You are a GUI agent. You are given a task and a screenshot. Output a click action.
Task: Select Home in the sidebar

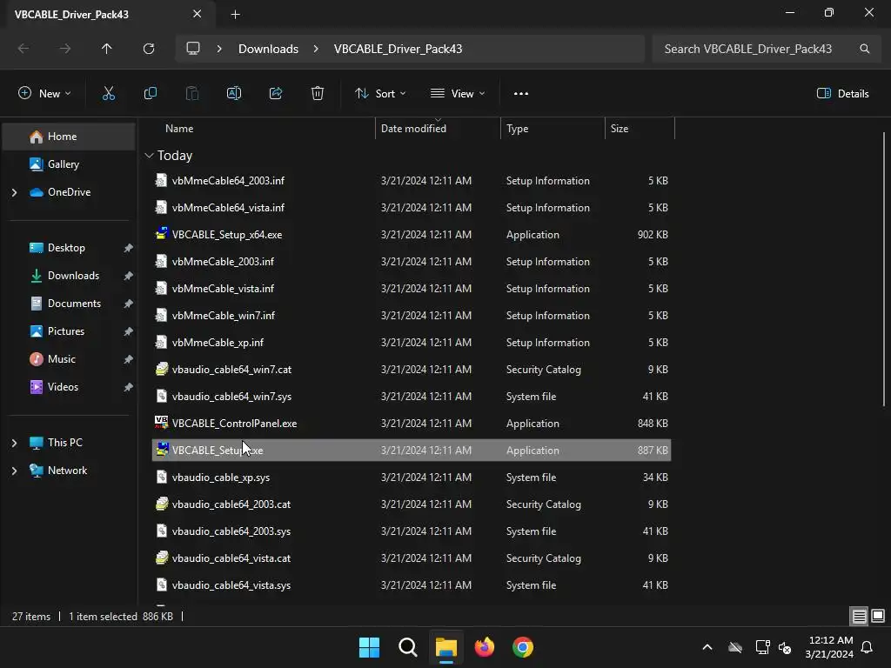coord(69,137)
